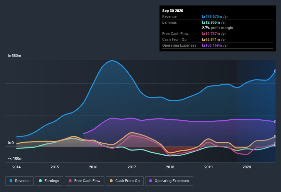The width and height of the screenshot is (281, 192).
Task: Click the Cash From Op endpoint marker
Action: tap(275, 136)
